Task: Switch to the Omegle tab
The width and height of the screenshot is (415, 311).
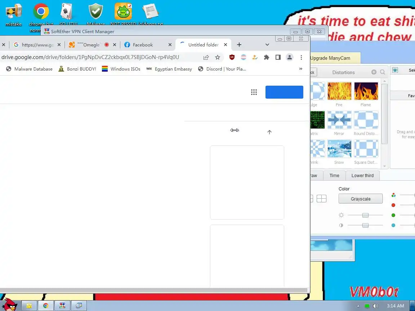Action: click(92, 45)
